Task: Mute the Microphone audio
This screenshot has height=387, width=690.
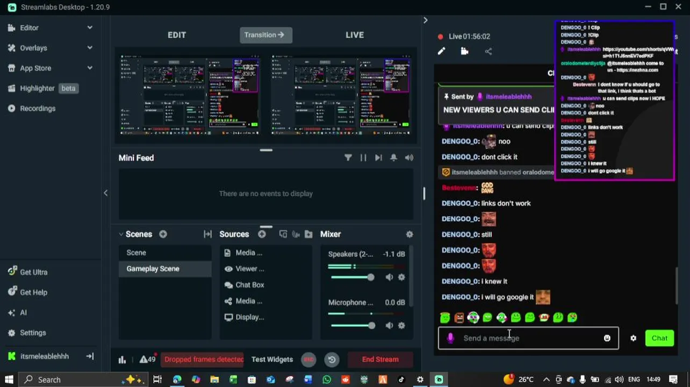Action: (x=389, y=326)
